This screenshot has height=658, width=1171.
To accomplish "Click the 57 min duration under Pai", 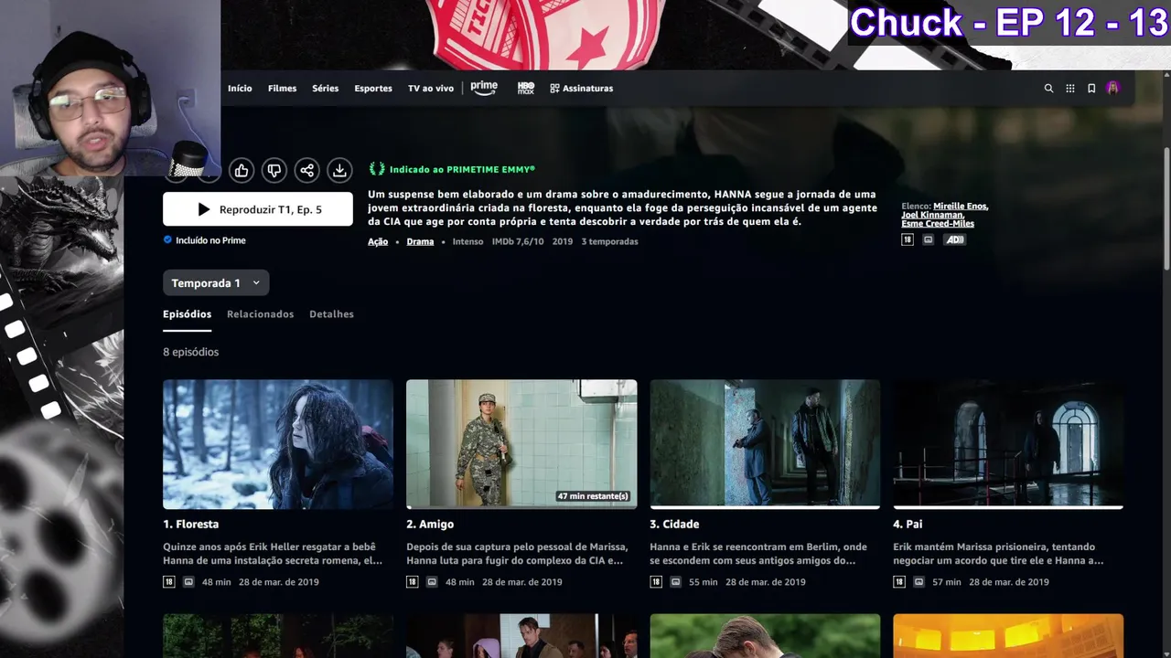I will click(947, 582).
